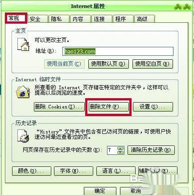Click the temporary files folder icon
The image size is (194, 195).
23,92
